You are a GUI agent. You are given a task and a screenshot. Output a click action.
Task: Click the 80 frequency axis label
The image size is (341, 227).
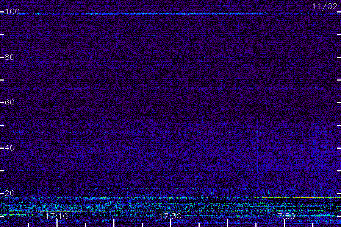[x=9, y=57]
